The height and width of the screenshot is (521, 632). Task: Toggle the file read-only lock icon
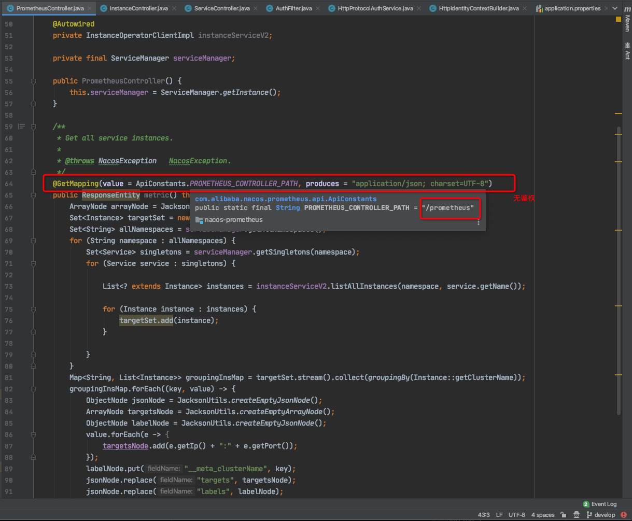tap(563, 515)
